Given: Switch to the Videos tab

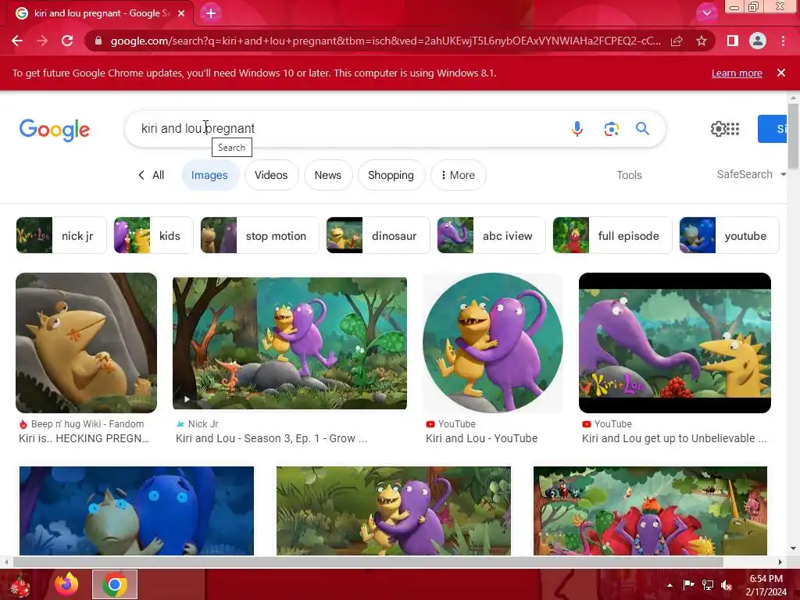Looking at the screenshot, I should coord(271,175).
